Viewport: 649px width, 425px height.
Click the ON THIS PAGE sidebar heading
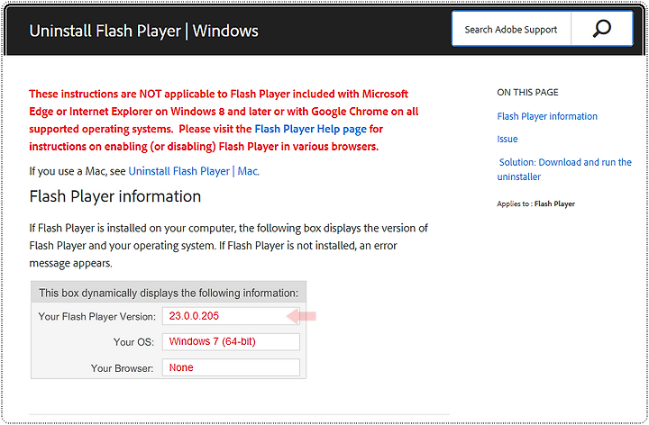tap(527, 92)
